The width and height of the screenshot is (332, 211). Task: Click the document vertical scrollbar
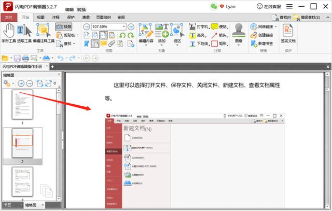pyautogui.click(x=327, y=139)
